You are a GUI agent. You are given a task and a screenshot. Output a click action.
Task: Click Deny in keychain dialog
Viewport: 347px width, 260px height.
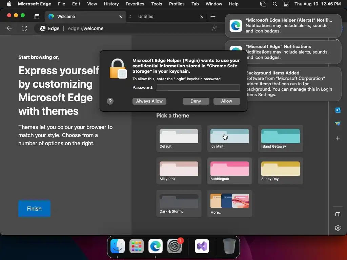coord(196,101)
